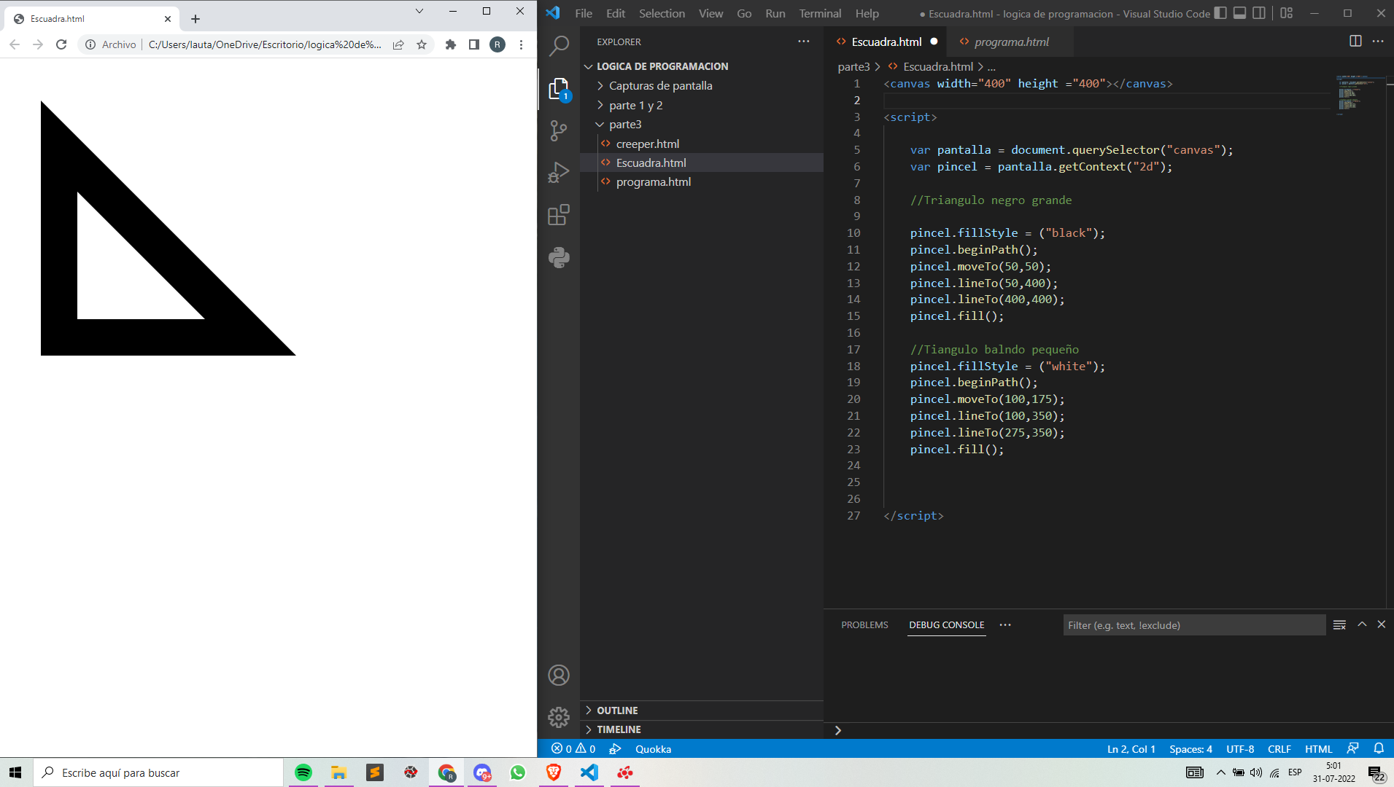Change language mode via HTML status item

[x=1318, y=749]
